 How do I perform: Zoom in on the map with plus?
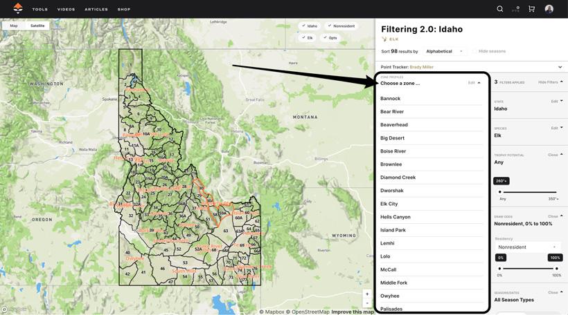point(367,294)
